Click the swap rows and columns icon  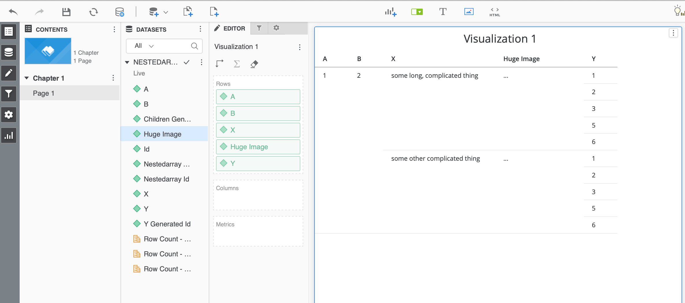[x=219, y=64]
